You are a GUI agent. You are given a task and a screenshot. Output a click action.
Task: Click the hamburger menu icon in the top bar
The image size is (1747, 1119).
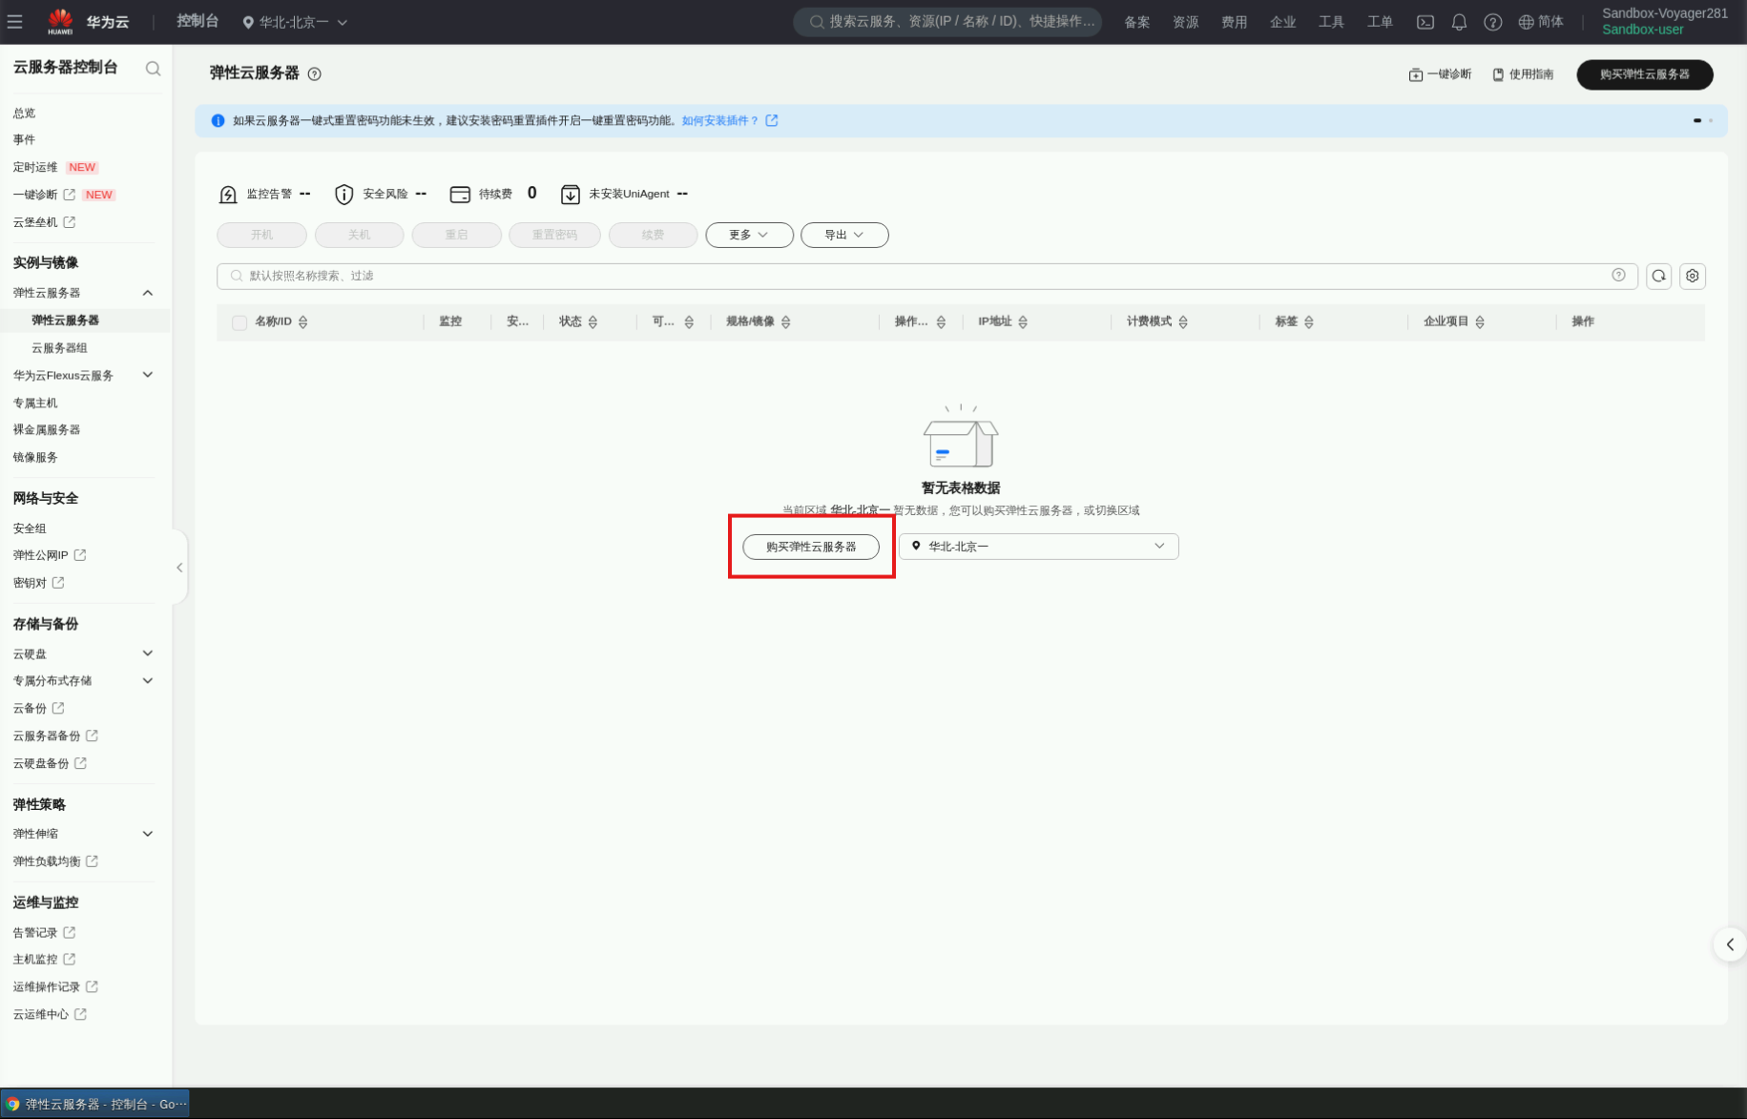(x=14, y=21)
